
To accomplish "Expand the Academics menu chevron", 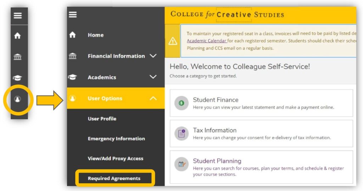I will pos(153,77).
